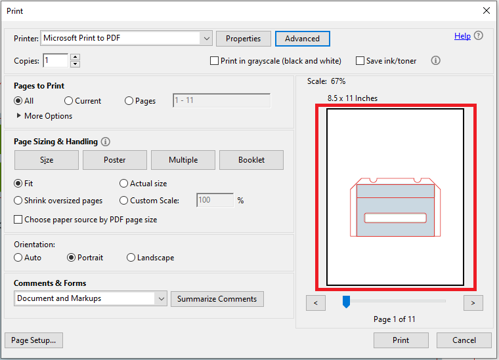Image resolution: width=499 pixels, height=360 pixels.
Task: Open the Printer dropdown list
Action: click(x=207, y=39)
